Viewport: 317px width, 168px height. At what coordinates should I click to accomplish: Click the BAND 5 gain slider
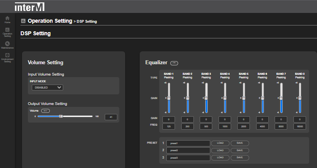[244, 98]
